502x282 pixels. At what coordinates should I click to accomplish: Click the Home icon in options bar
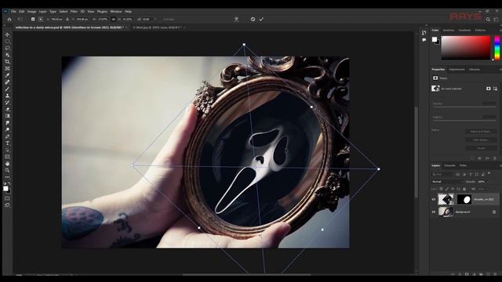tap(9, 19)
